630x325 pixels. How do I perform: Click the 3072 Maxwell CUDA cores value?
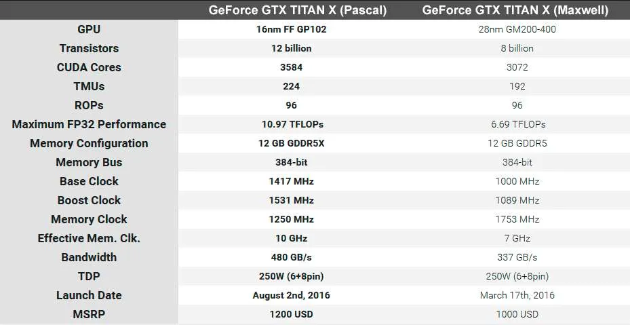517,67
